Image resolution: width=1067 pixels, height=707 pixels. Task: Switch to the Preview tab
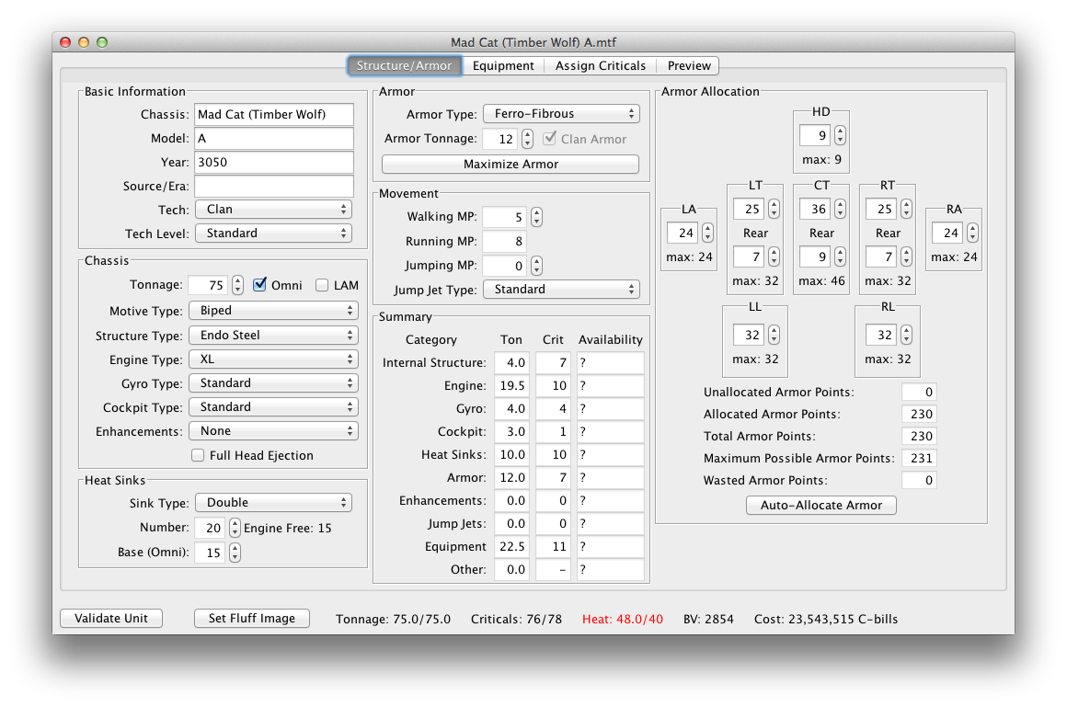689,66
